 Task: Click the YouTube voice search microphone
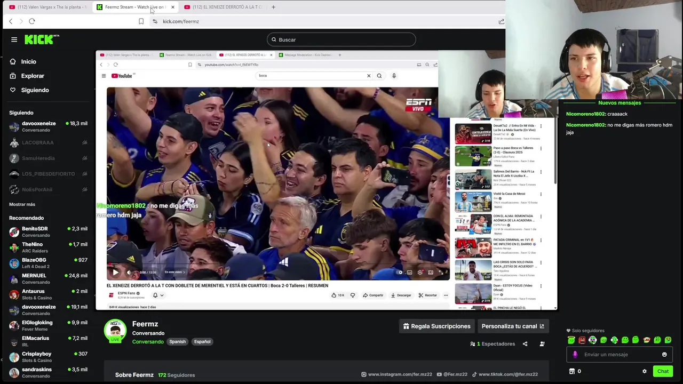394,76
